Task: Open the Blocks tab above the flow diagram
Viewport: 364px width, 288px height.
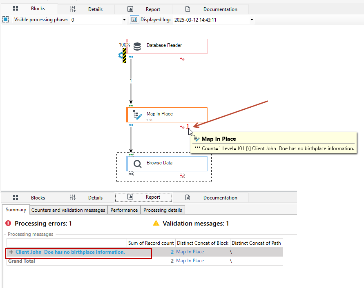Action: (x=29, y=9)
